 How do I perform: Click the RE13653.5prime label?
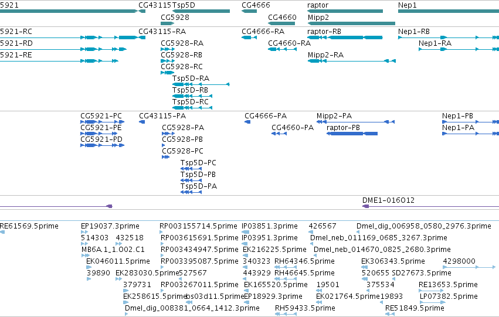click(x=449, y=285)
